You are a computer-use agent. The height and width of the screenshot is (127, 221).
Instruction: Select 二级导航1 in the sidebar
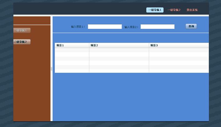(22, 30)
